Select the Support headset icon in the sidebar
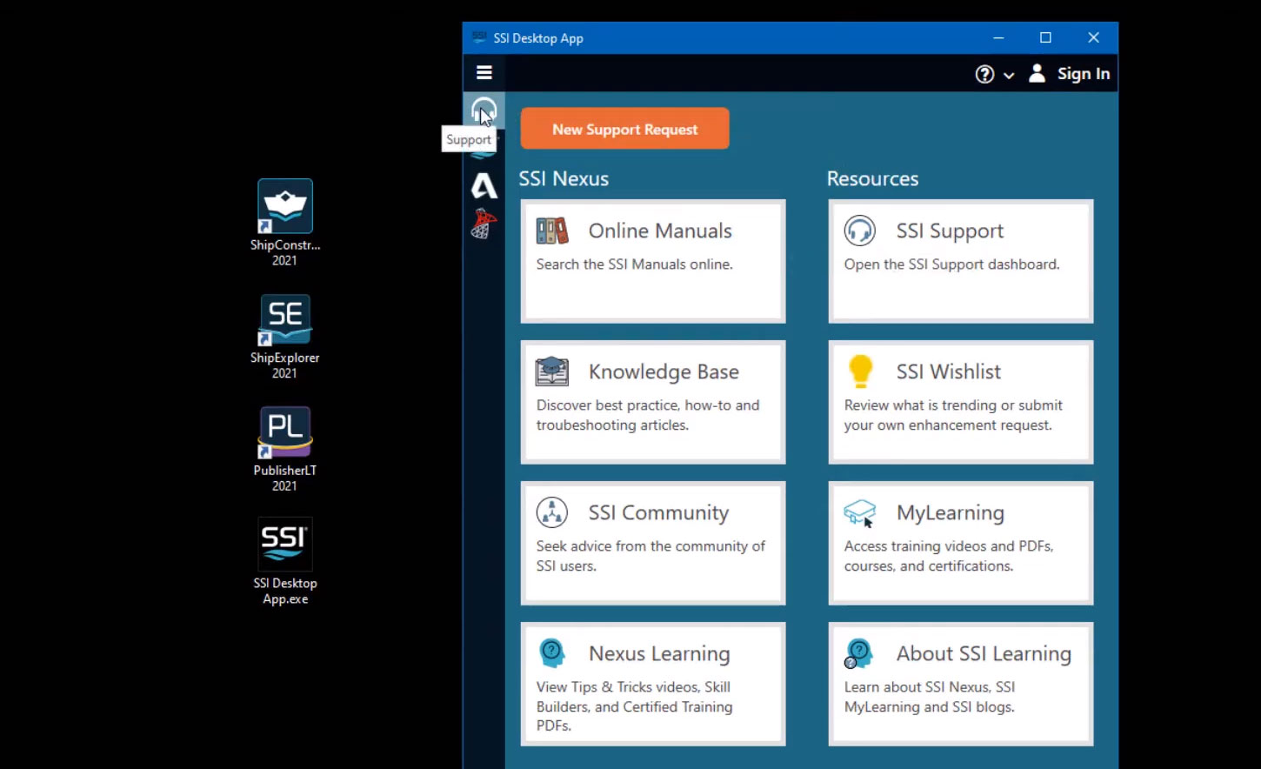The height and width of the screenshot is (769, 1261). [x=484, y=110]
